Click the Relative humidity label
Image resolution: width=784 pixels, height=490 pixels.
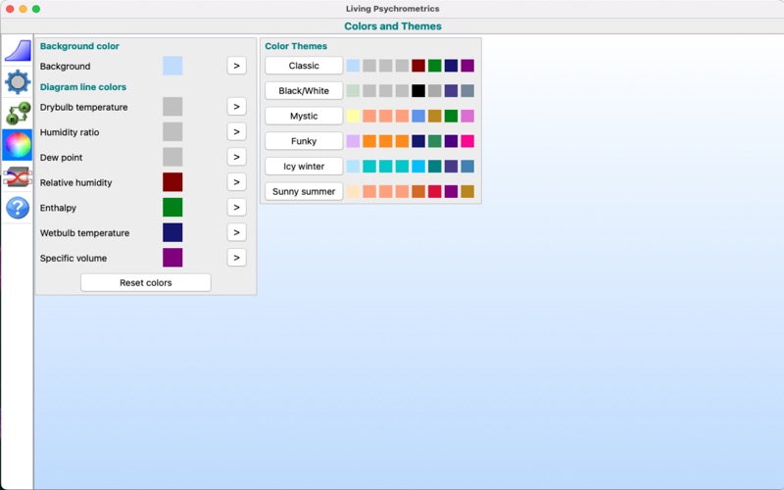pyautogui.click(x=76, y=182)
